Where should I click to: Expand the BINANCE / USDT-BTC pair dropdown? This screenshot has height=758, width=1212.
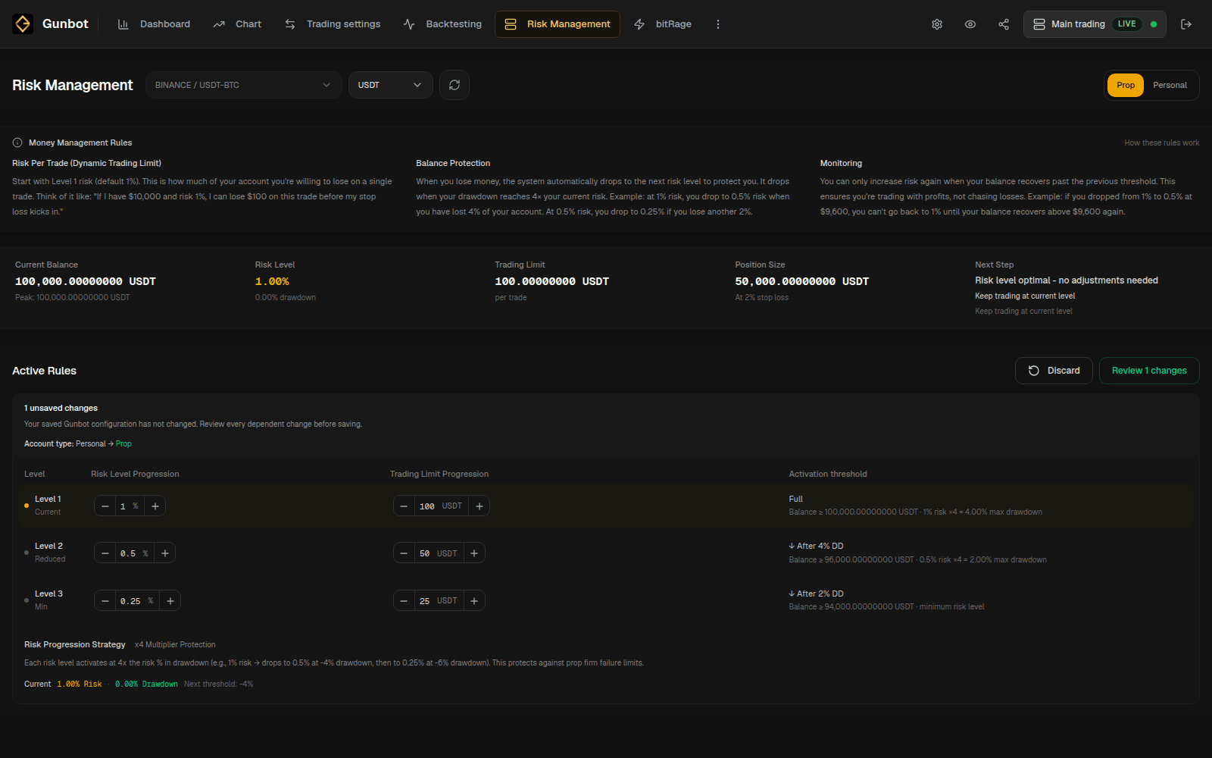243,85
